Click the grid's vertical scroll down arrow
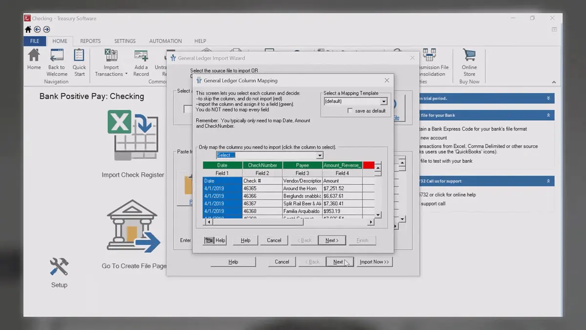586x330 pixels. [378, 215]
